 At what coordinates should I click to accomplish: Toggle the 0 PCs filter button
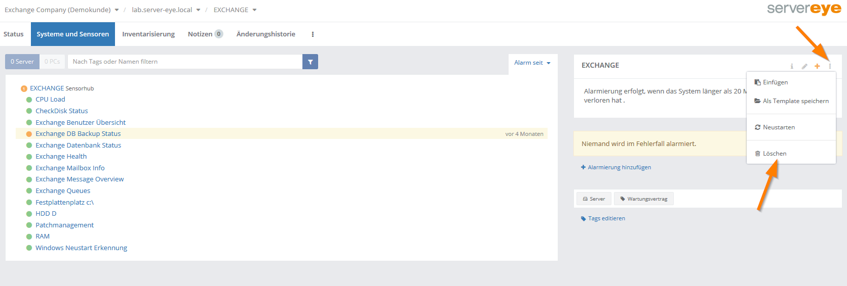(52, 62)
